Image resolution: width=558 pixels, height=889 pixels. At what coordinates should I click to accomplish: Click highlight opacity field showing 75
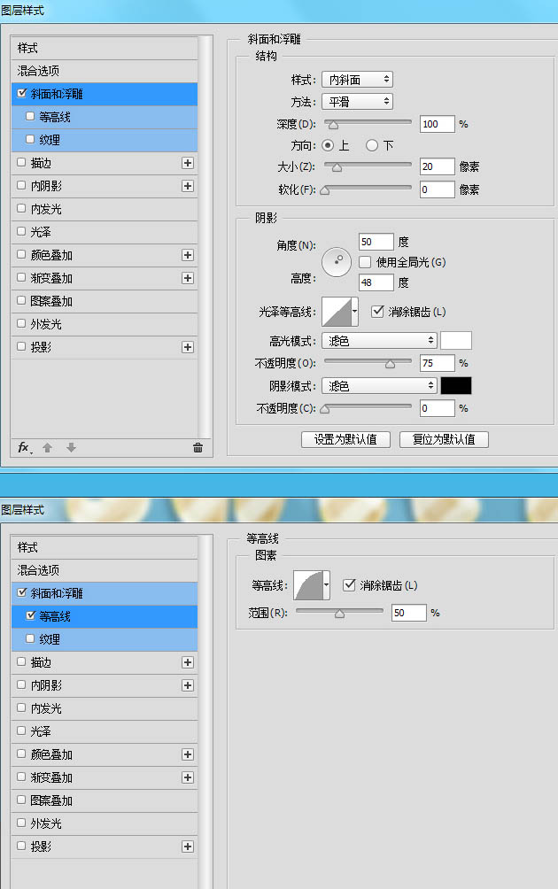[x=438, y=363]
